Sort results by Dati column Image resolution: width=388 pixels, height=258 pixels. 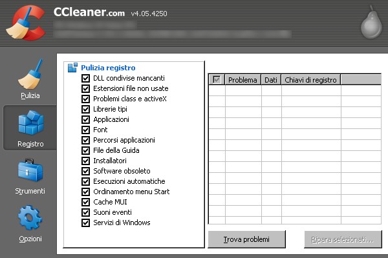coord(271,80)
